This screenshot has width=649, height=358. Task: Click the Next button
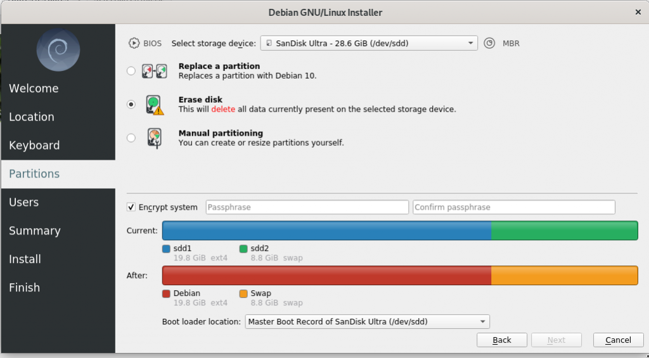click(x=556, y=340)
